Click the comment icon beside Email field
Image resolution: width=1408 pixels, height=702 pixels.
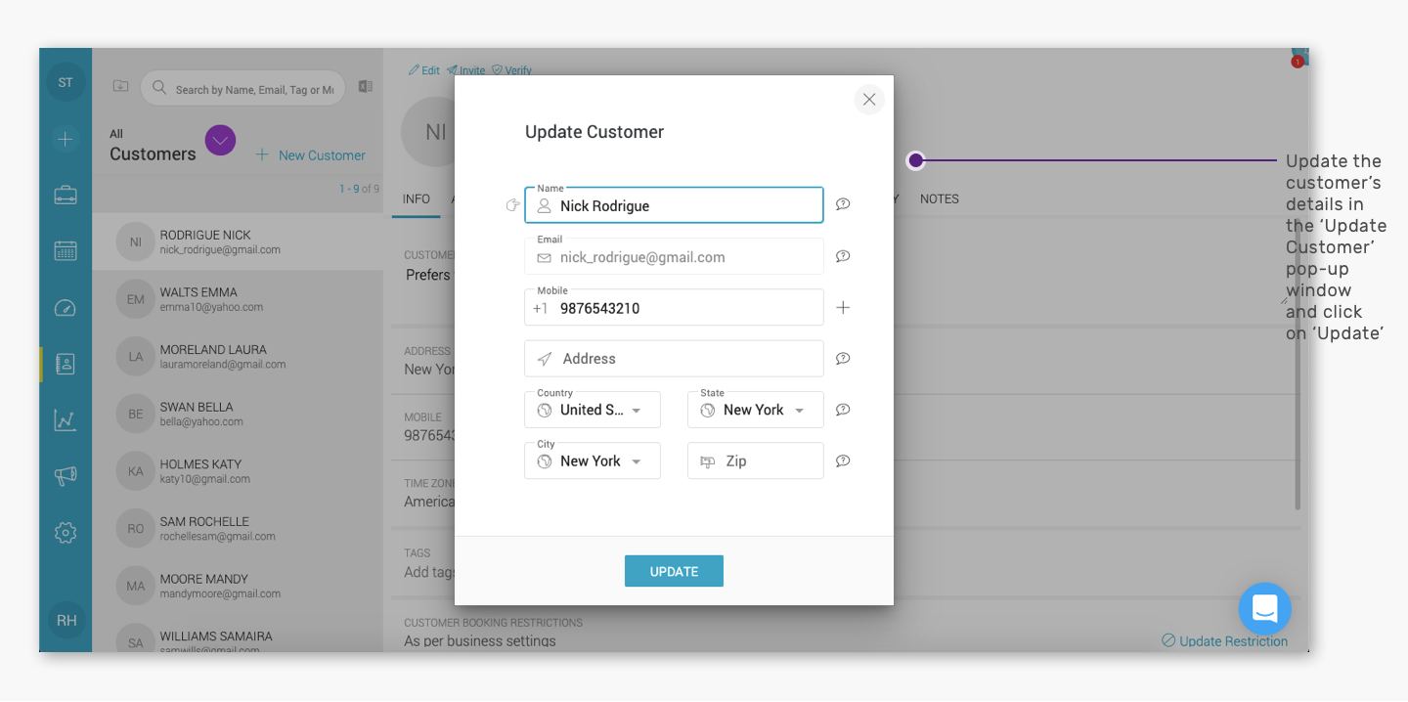point(843,256)
